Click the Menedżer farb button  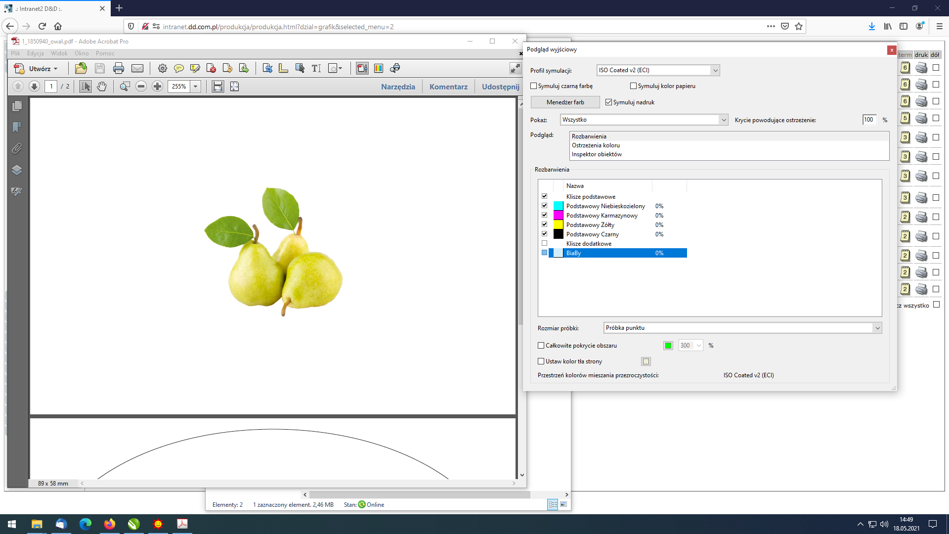[565, 102]
